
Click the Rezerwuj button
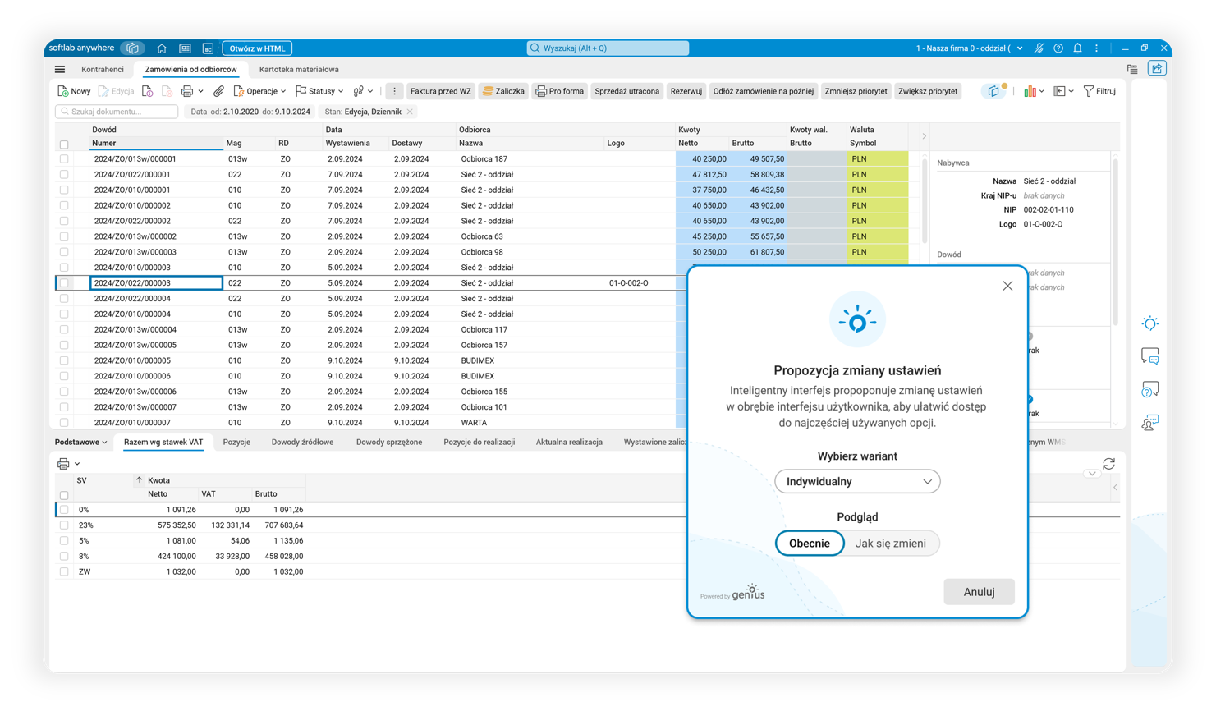686,91
